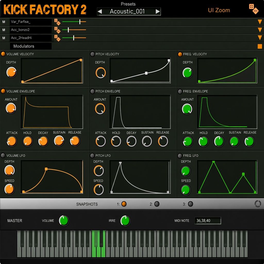Open the Acc_2HeadHi sample selector

coord(31,38)
